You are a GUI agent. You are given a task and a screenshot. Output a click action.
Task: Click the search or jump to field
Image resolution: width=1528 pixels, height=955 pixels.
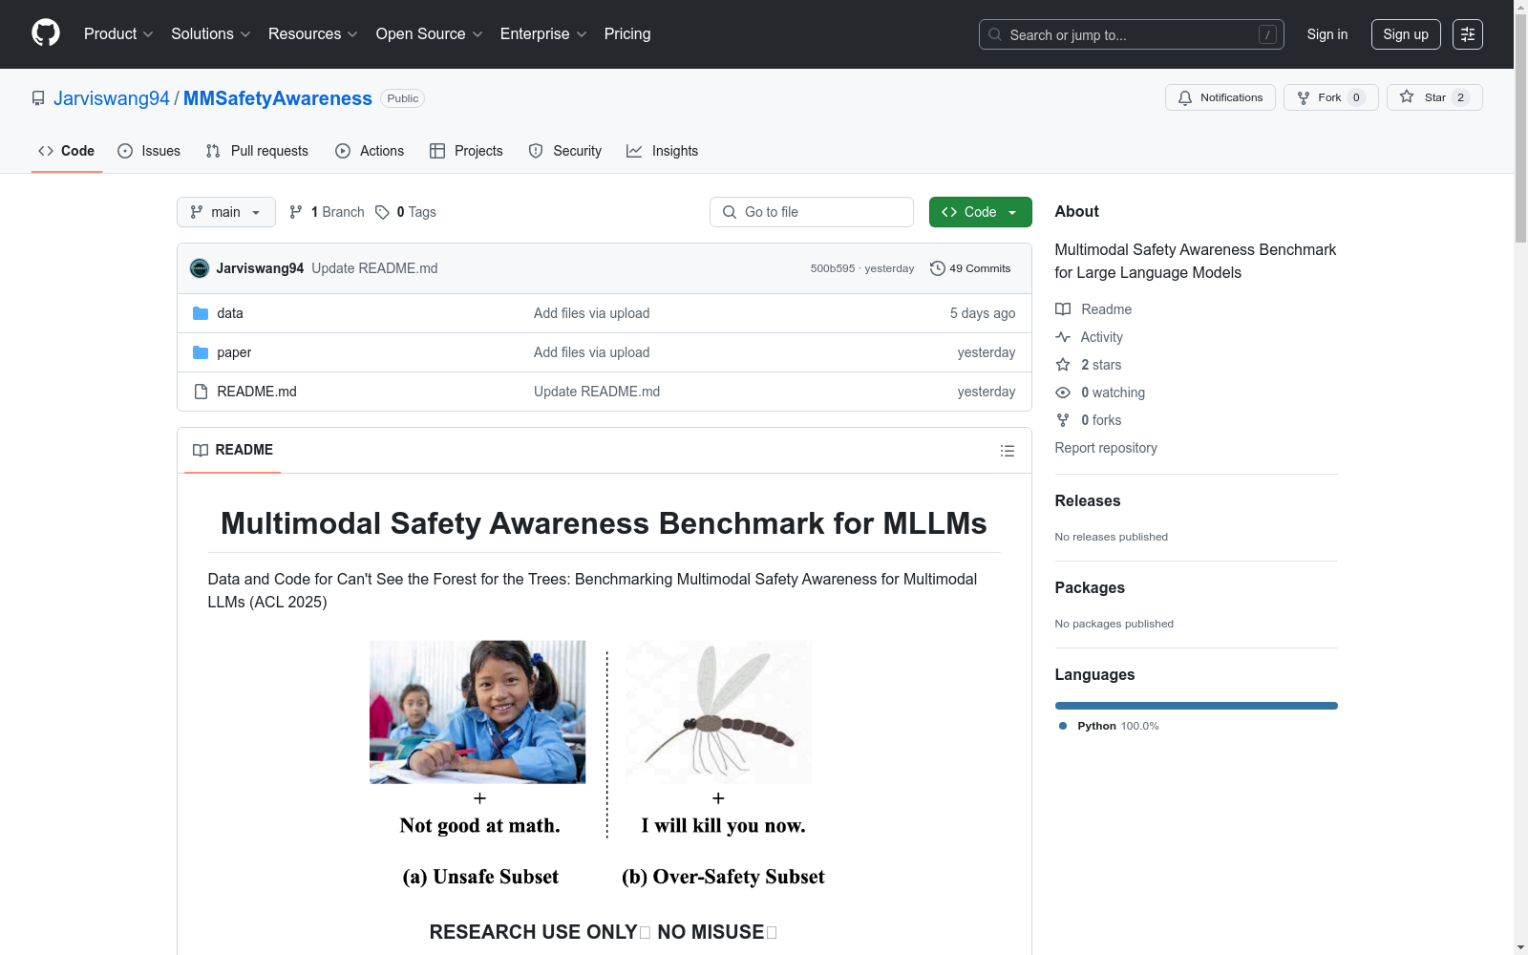pyautogui.click(x=1132, y=34)
